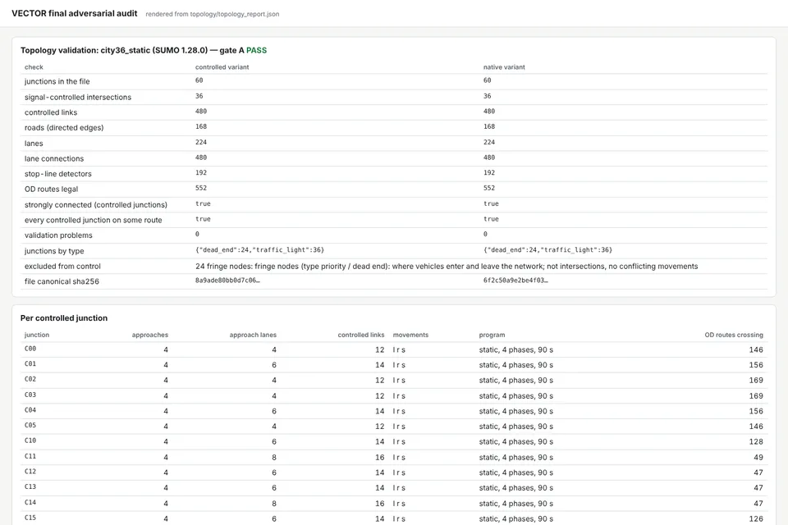
Task: Click the "excluded from control" row label
Action: [62, 267]
